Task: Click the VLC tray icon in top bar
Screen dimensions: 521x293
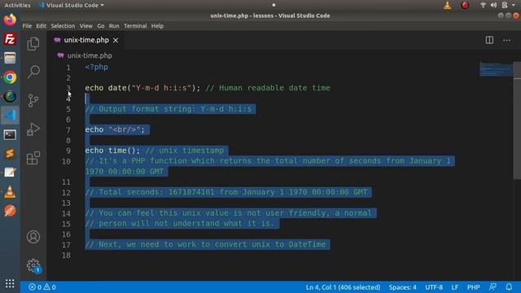Action: click(447, 6)
